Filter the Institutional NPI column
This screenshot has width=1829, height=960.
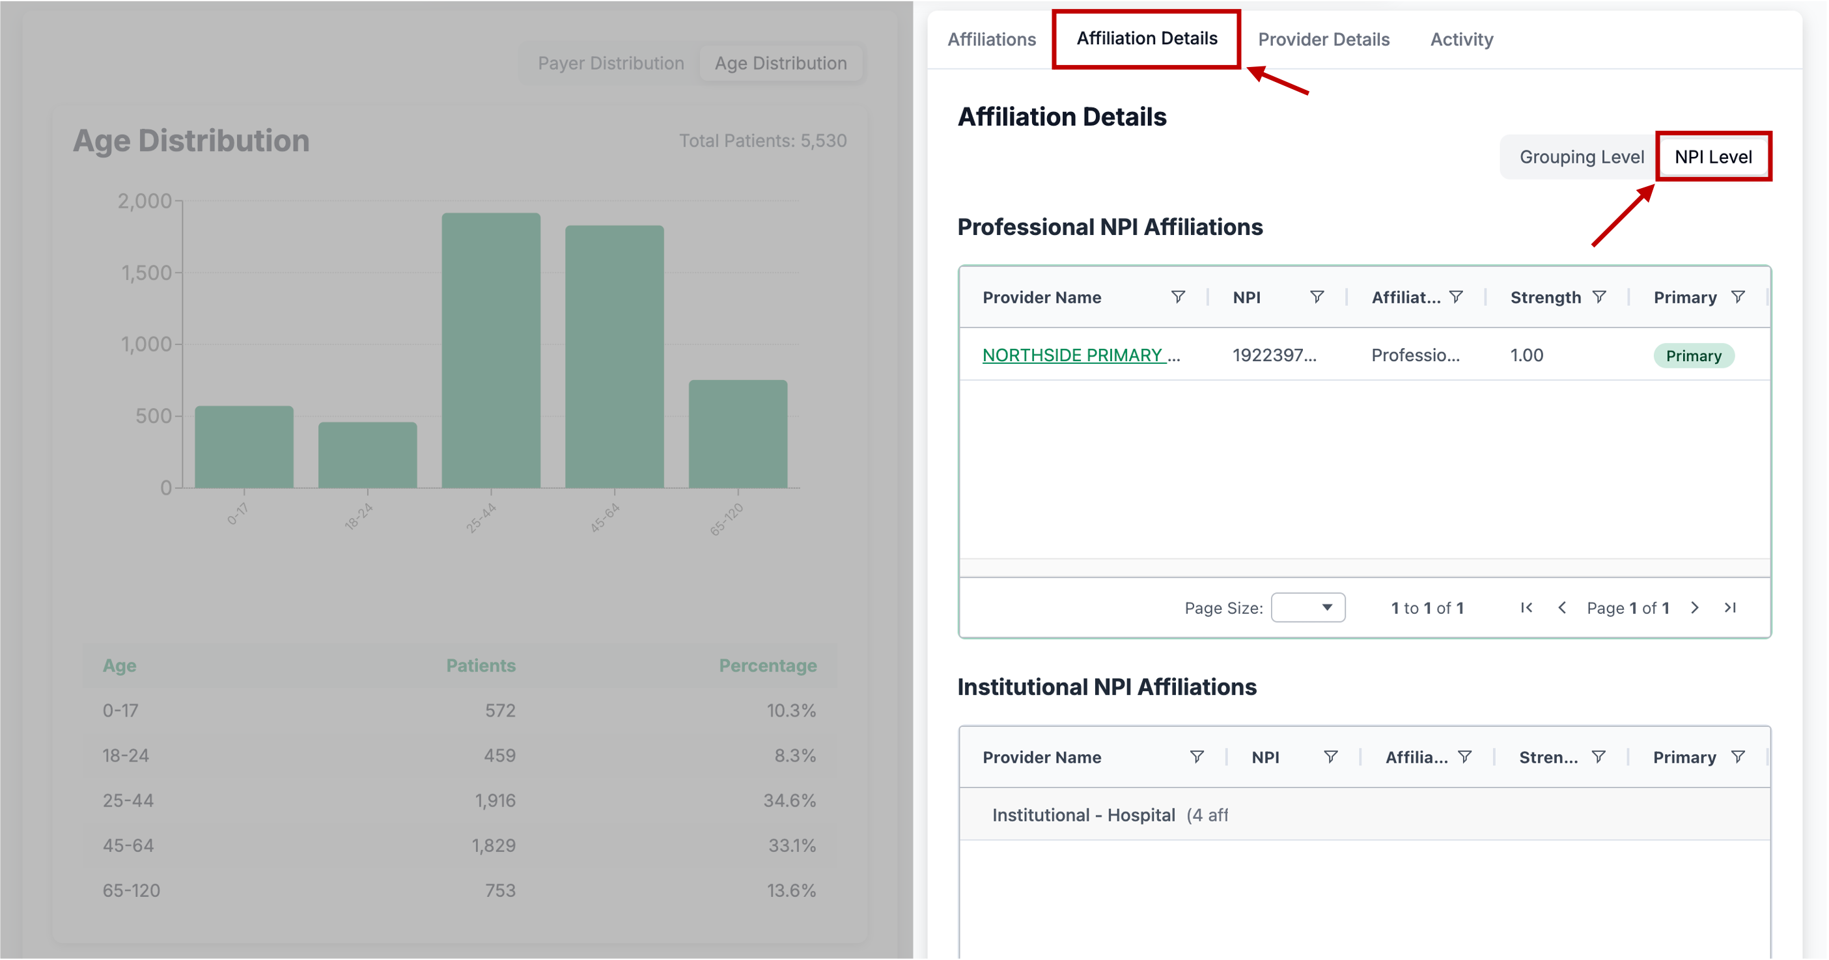[1331, 756]
